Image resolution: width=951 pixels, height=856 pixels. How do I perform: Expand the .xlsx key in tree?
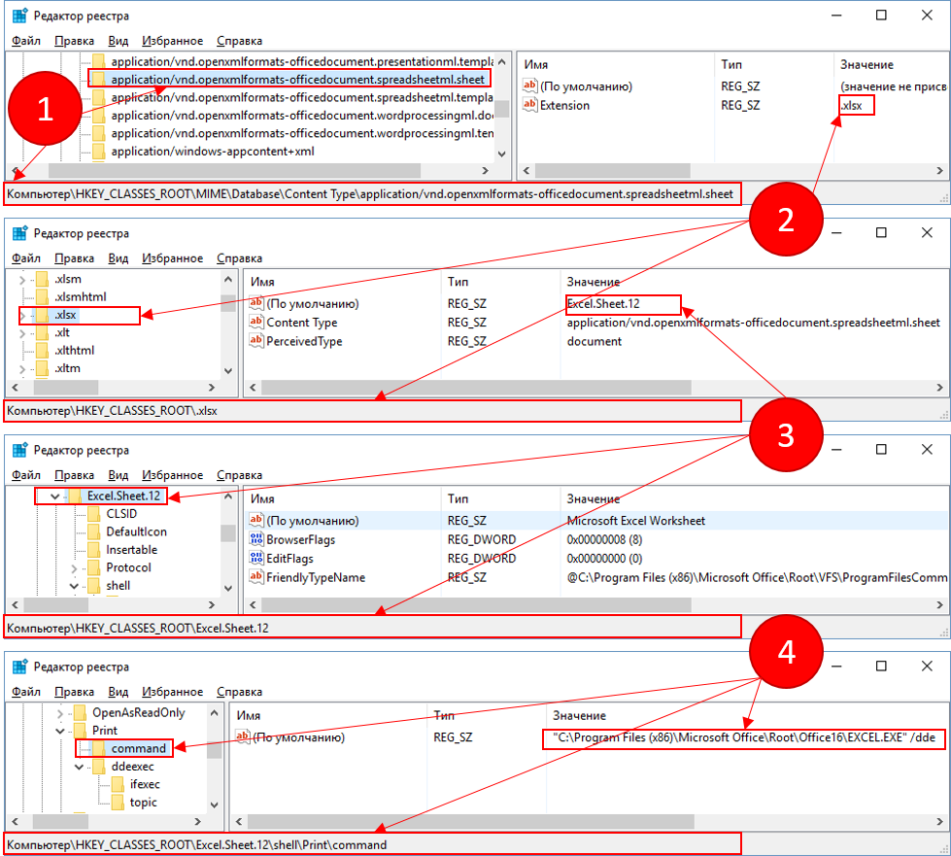coord(24,316)
